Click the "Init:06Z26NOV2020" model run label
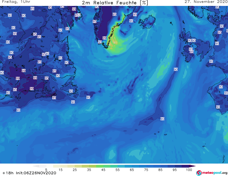Image resolution: width=228 pixels, height=176 pixels. [x=36, y=173]
